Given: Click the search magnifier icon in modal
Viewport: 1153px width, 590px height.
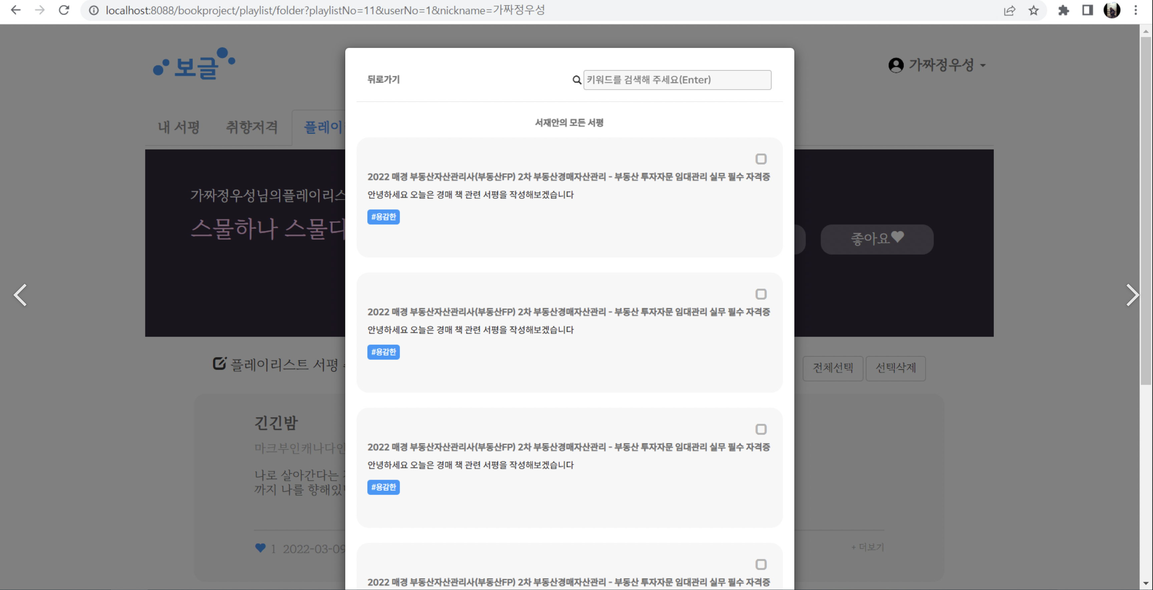Looking at the screenshot, I should (577, 80).
